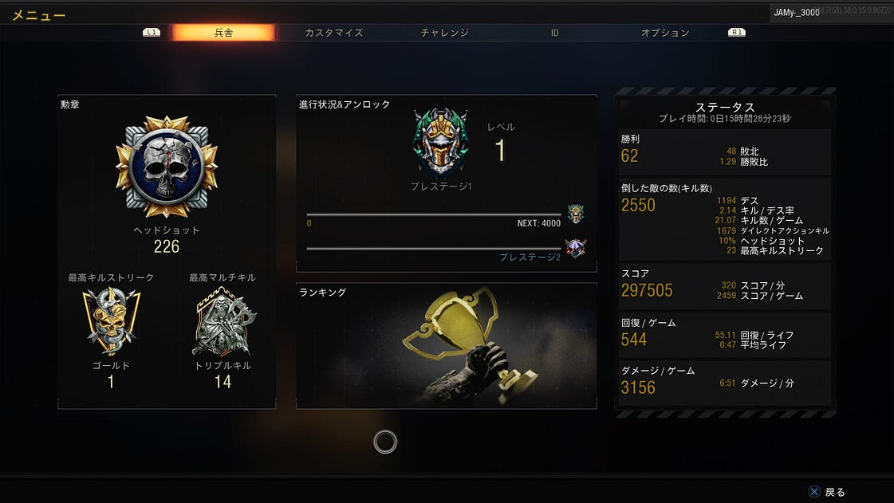This screenshot has width=894, height=503.
Task: Click the R1 shoulder button icon
Action: coord(737,33)
